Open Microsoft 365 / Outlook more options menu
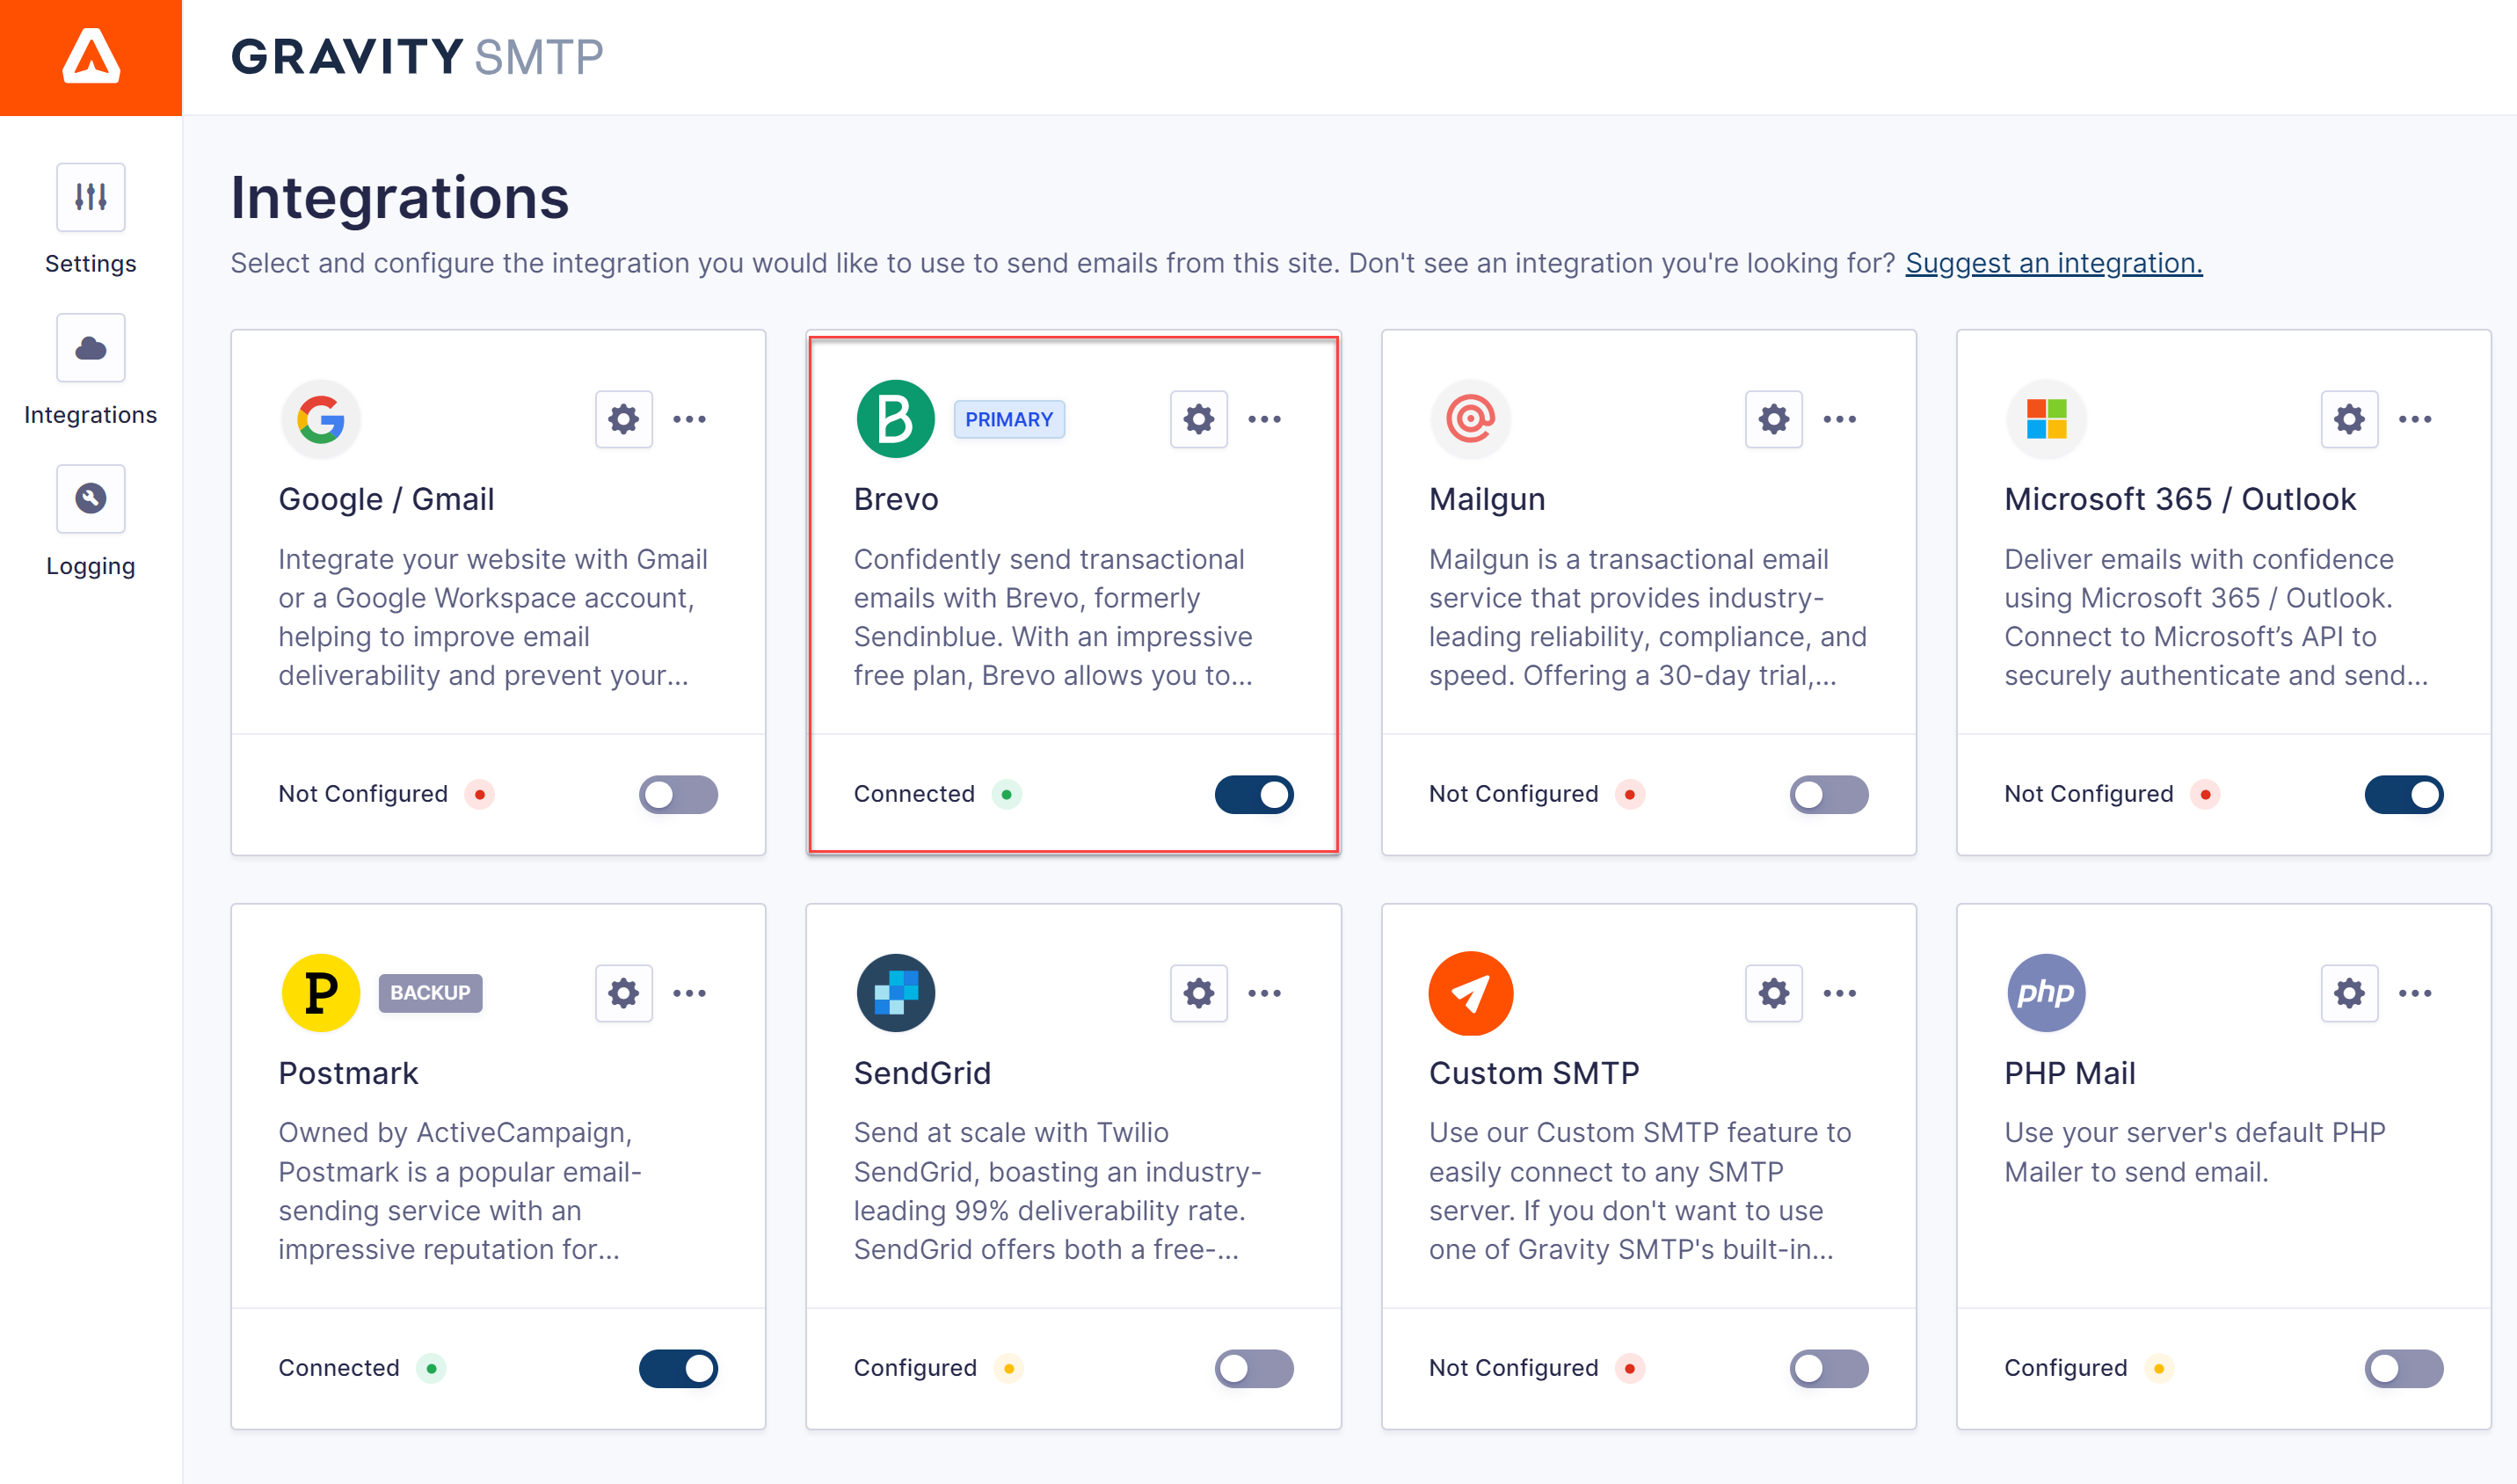Viewport: 2517px width, 1484px height. (x=2415, y=419)
